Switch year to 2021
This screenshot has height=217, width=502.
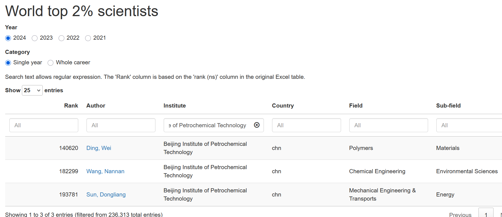point(88,38)
